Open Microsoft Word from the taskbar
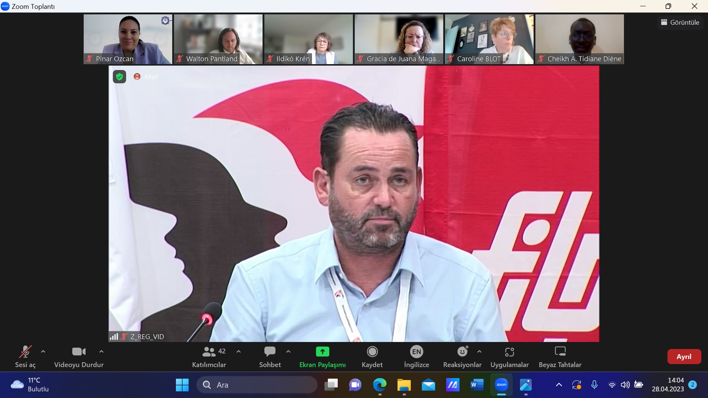The height and width of the screenshot is (398, 708). tap(477, 385)
